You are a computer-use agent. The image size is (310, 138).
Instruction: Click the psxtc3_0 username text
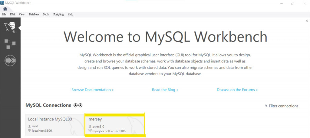[98, 127]
